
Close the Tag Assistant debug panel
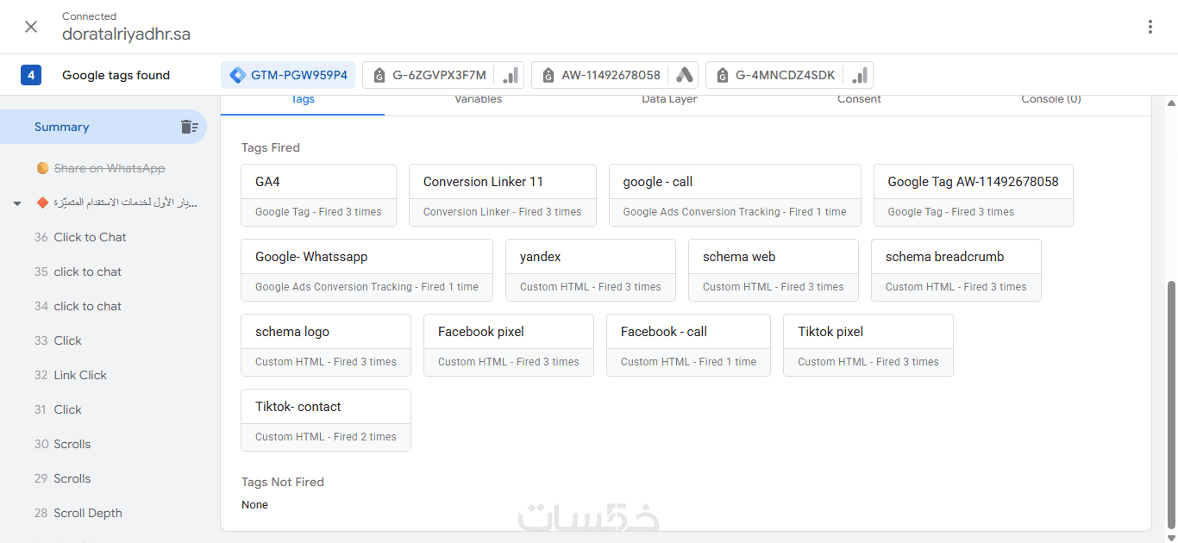[x=31, y=27]
